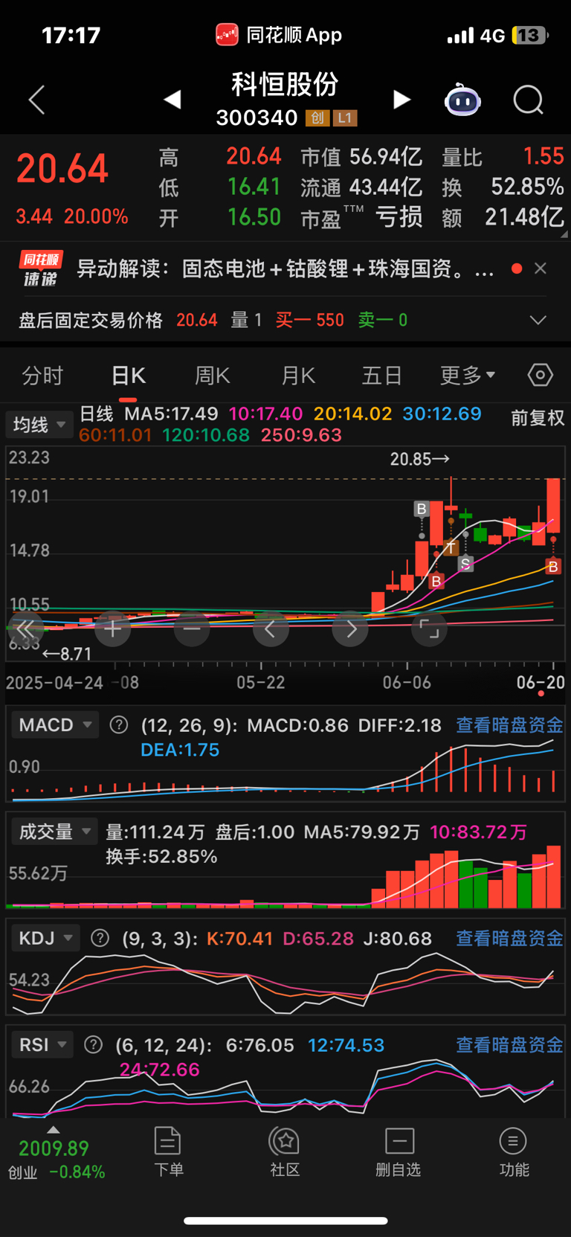Viewport: 571px width, 1237px height.
Task: Tap the gray S sell marker
Action: [465, 564]
